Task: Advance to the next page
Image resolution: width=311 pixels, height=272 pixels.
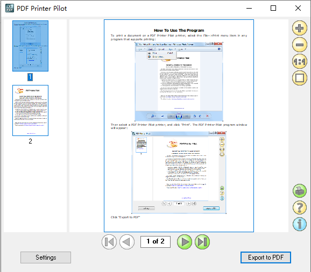Action: pos(185,242)
